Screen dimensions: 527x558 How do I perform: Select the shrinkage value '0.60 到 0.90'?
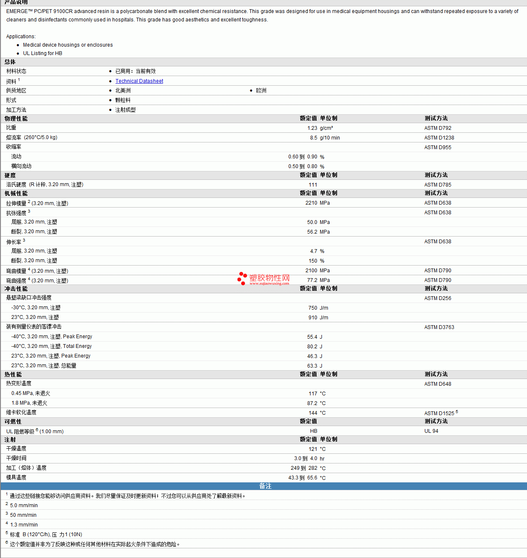pyautogui.click(x=303, y=157)
